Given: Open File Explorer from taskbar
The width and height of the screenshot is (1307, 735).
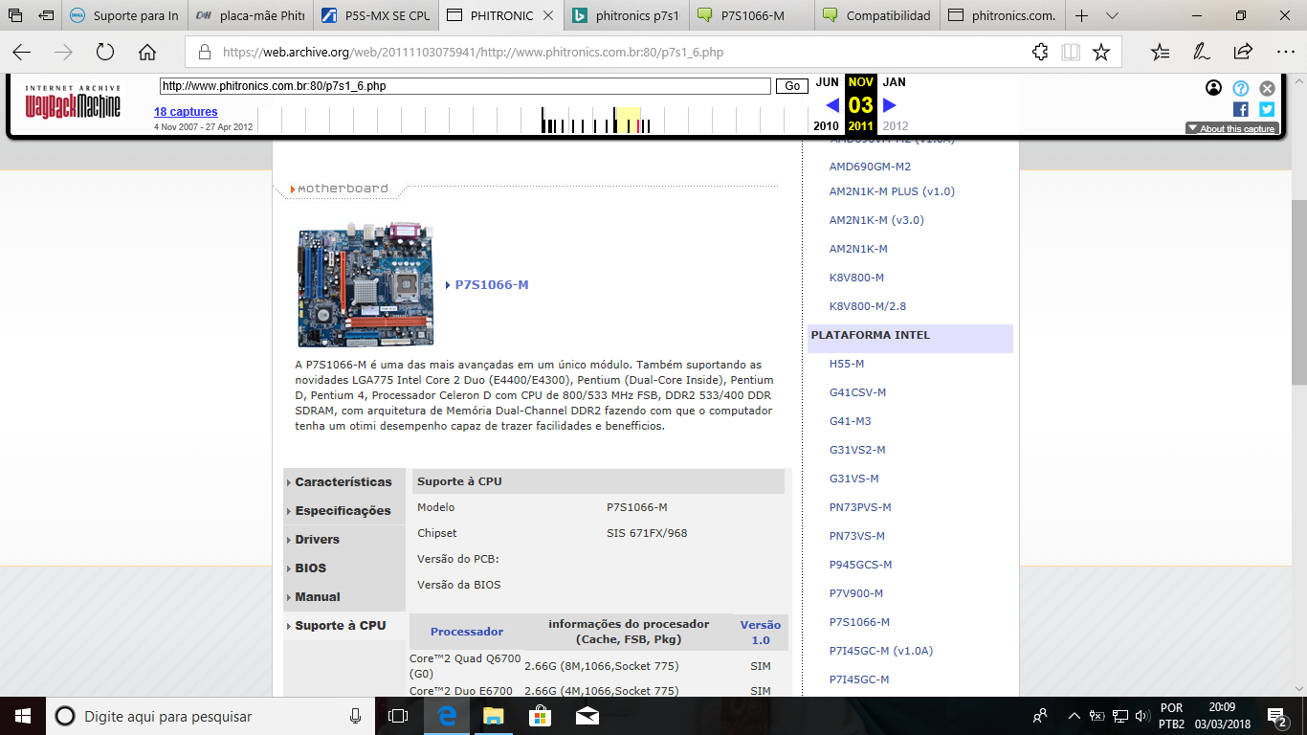Looking at the screenshot, I should (x=493, y=716).
